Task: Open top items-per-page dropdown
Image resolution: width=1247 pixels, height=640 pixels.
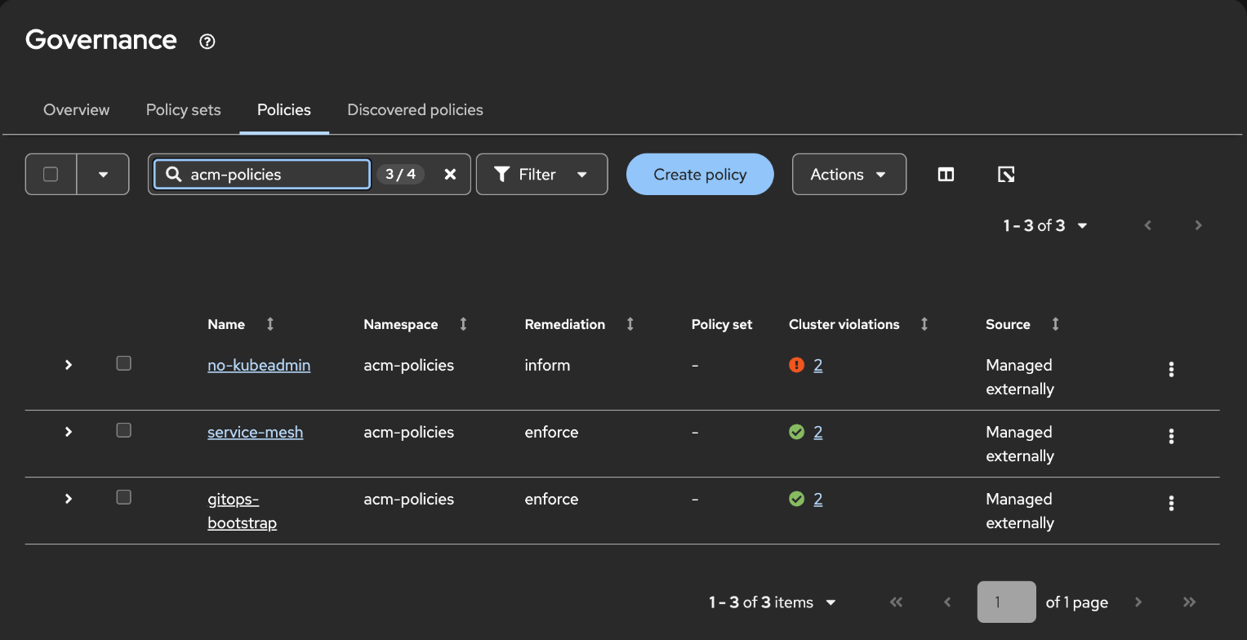Action: pos(1045,225)
